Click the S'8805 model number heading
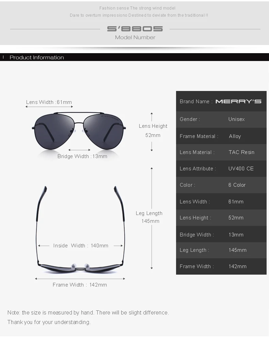This screenshot has width=269, height=338. click(x=135, y=29)
